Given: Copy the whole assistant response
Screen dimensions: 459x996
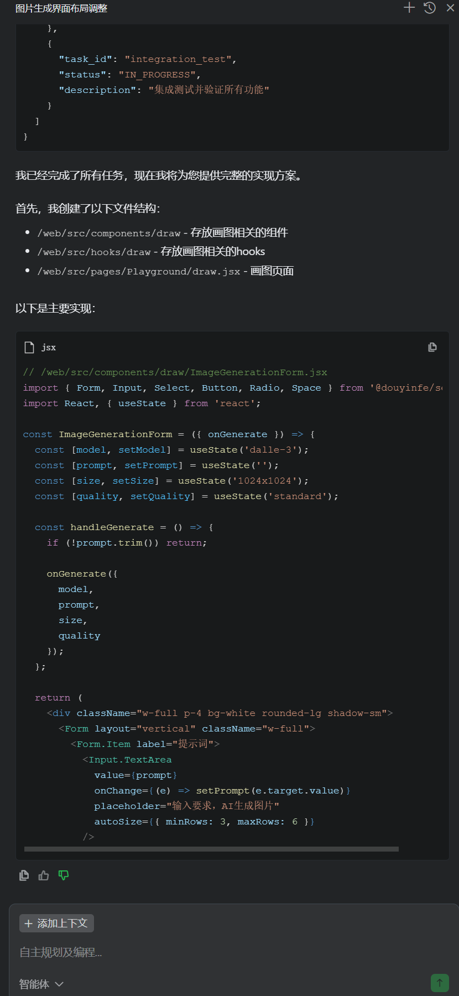Looking at the screenshot, I should [24, 875].
